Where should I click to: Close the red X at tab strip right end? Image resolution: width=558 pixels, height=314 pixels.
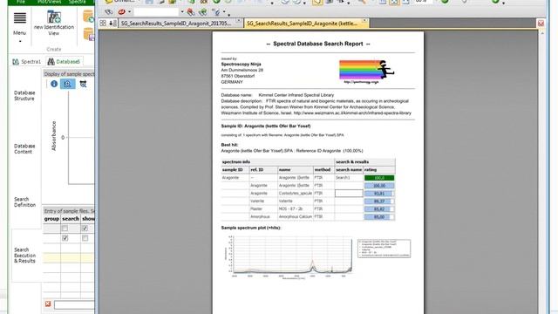click(x=541, y=24)
